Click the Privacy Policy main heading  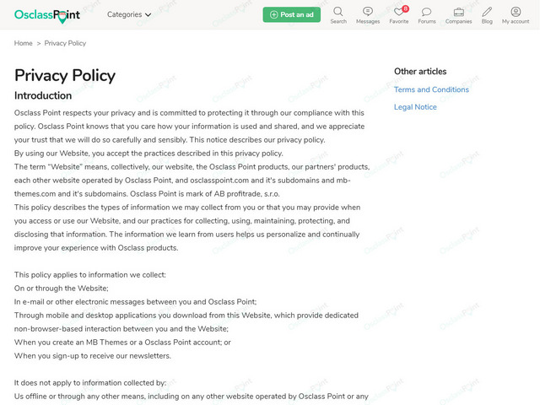point(65,75)
